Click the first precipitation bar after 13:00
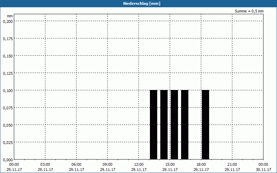Screen dimensions: 277x173 pyautogui.click(x=153, y=125)
